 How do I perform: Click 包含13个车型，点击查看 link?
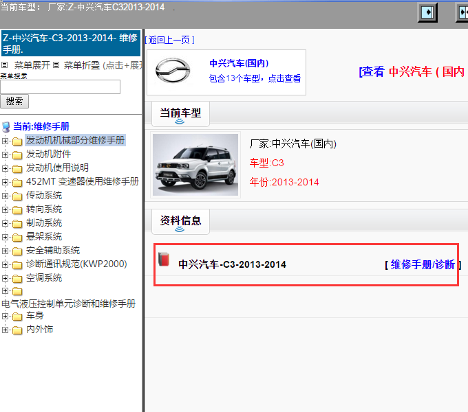(255, 78)
